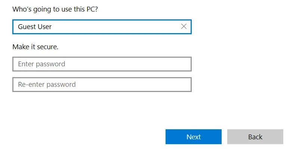
Task: Return to previous page with gray Back
Action: 255,137
